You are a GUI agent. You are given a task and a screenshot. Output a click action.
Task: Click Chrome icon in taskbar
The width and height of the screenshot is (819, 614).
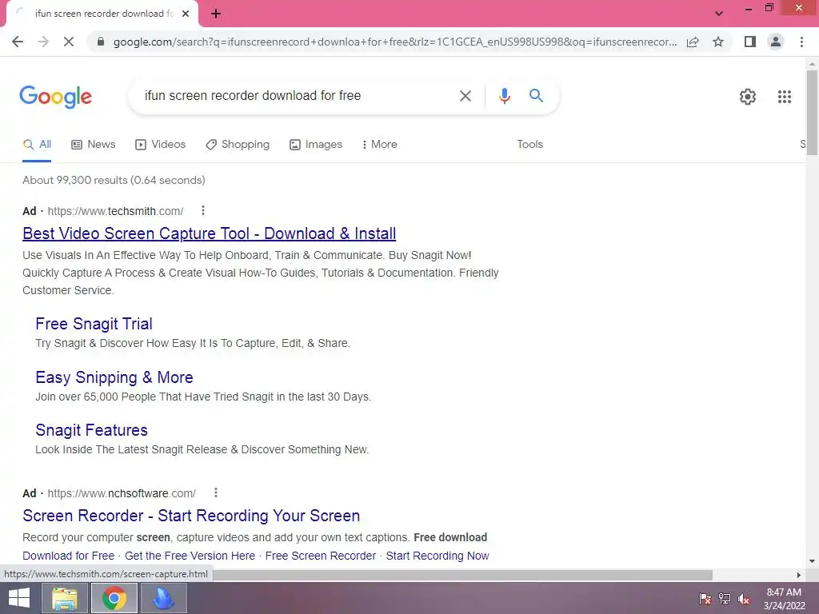coord(114,598)
